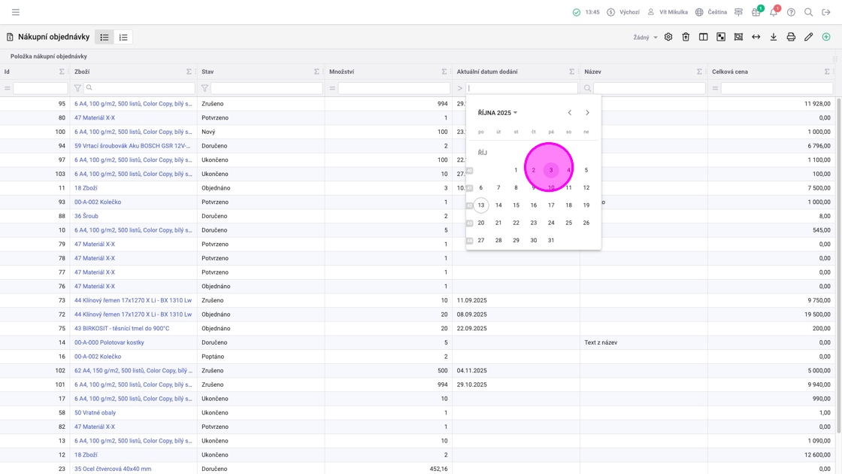Focus the Zboží search filter input
The height and width of the screenshot is (474, 842).
point(140,88)
